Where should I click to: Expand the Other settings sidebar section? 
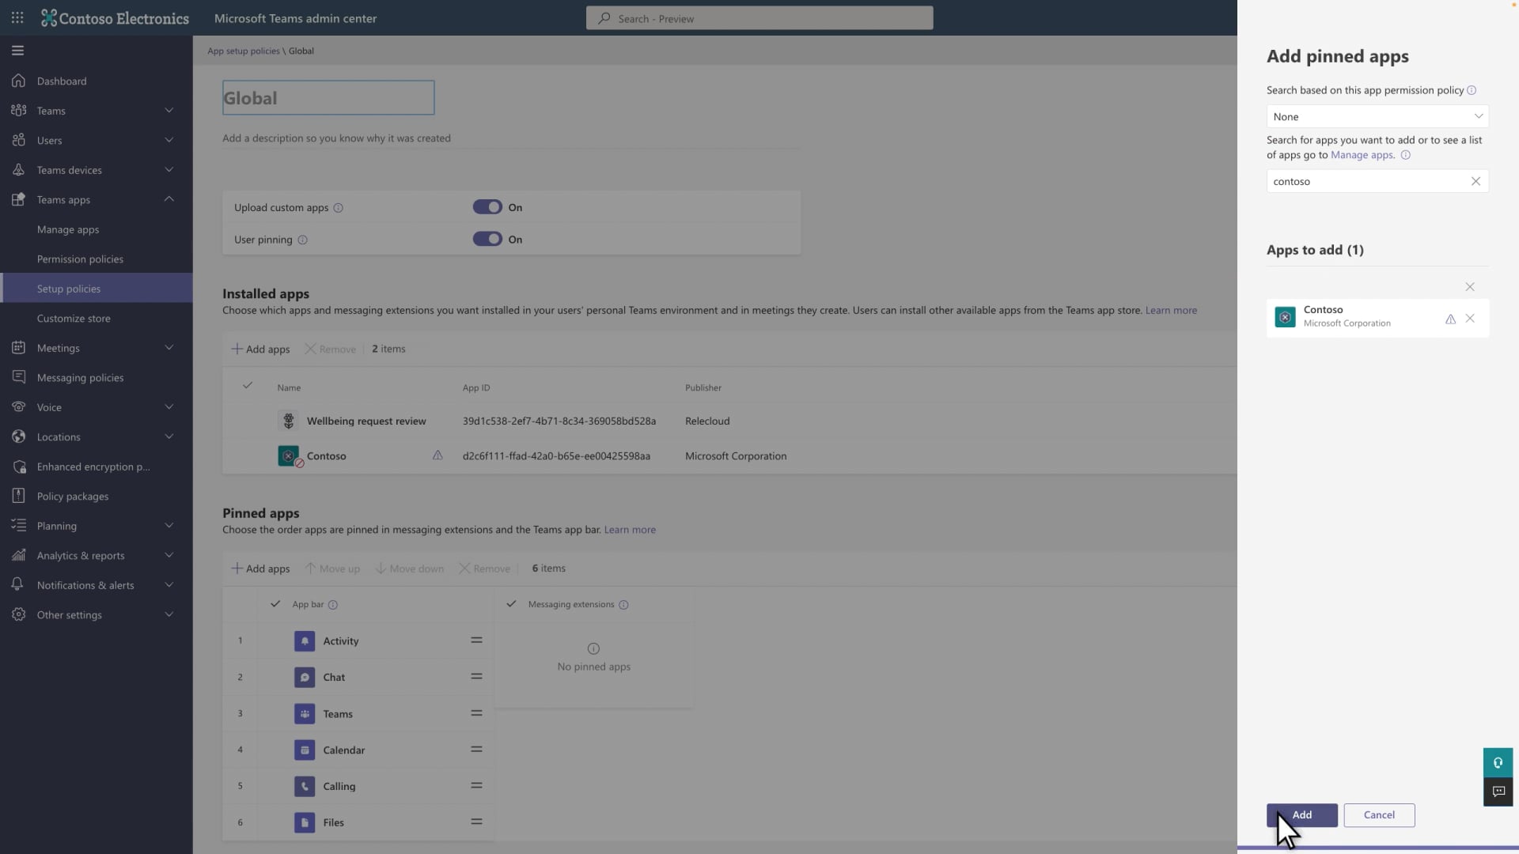(169, 614)
